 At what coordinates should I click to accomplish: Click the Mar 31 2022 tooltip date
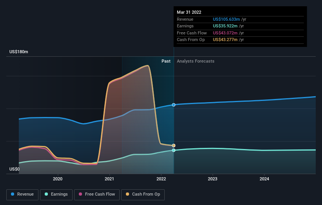click(189, 12)
